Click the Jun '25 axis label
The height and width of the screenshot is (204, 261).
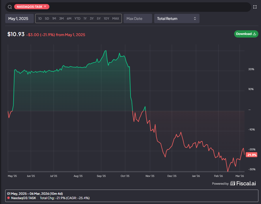(31, 176)
